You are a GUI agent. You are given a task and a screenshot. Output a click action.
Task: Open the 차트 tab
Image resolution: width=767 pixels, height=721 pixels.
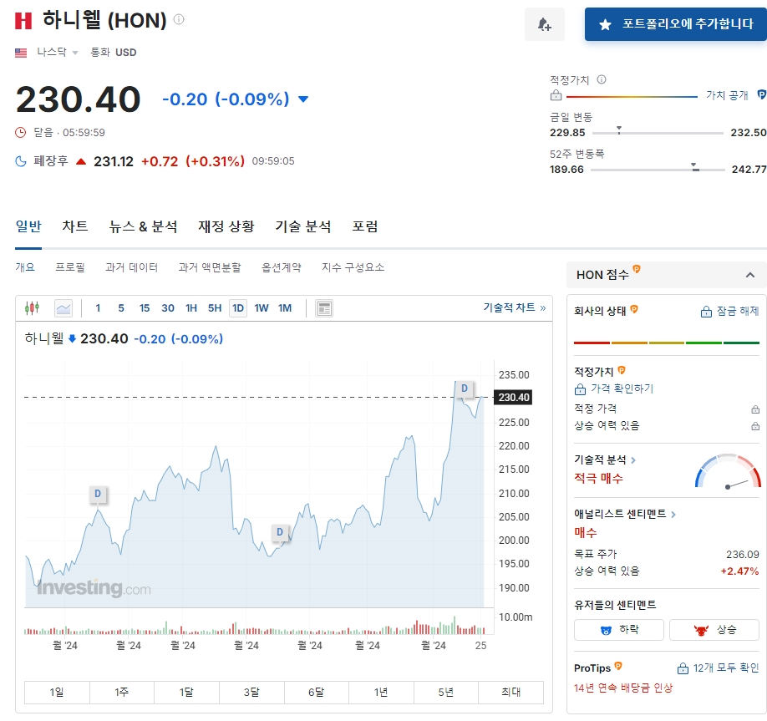(x=75, y=226)
